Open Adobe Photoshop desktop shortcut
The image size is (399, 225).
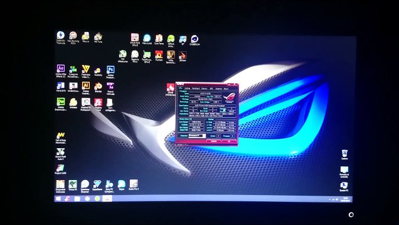pos(110,71)
